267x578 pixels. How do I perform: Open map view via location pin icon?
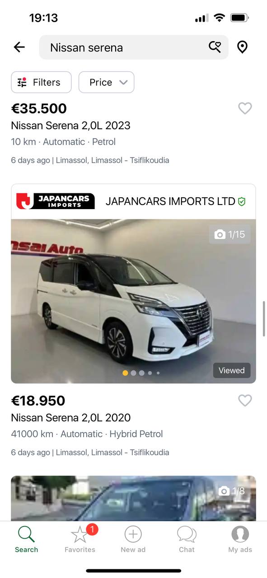click(x=243, y=47)
